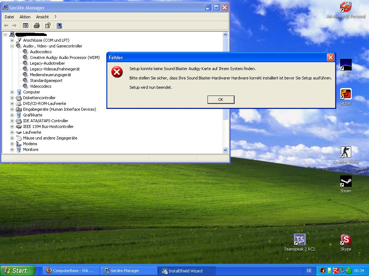This screenshot has height=276, width=369.
Task: Click the network computers tray icon
Action: [348, 271]
